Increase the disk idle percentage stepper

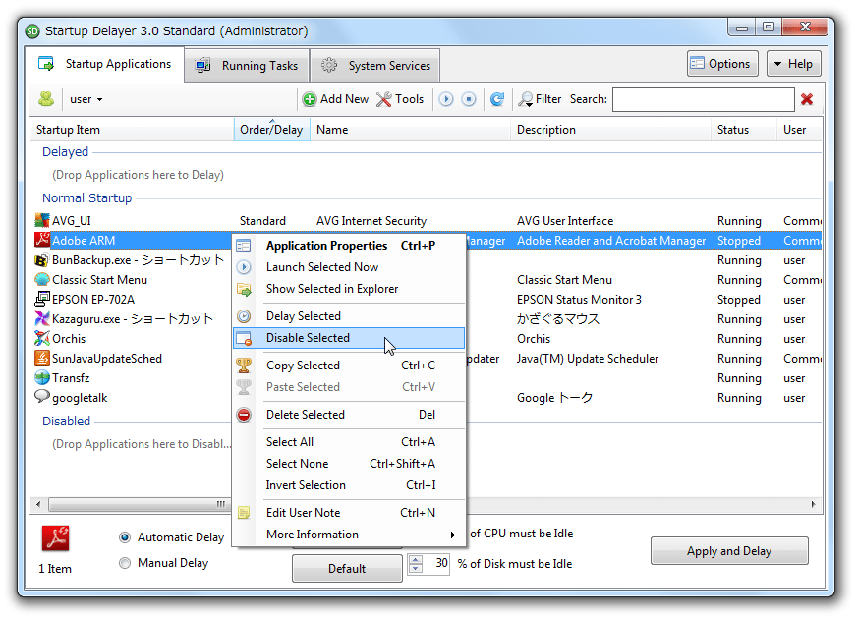tap(416, 559)
